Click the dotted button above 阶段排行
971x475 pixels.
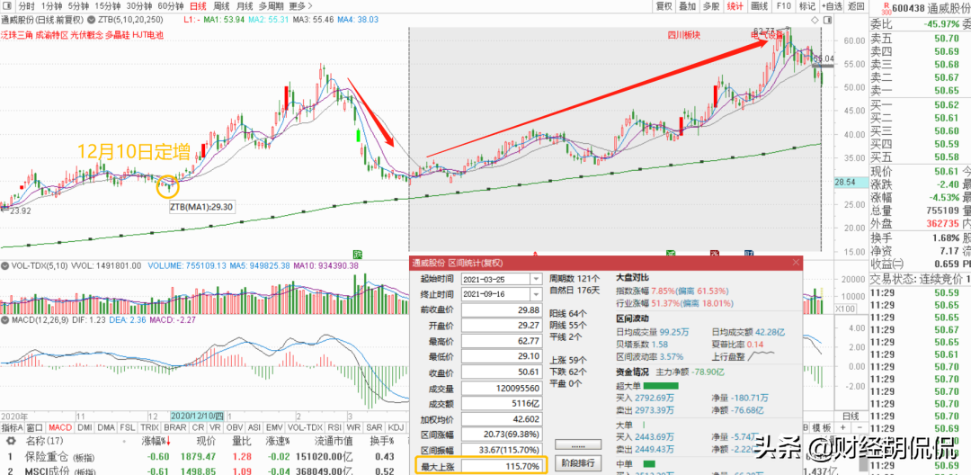[x=578, y=444]
